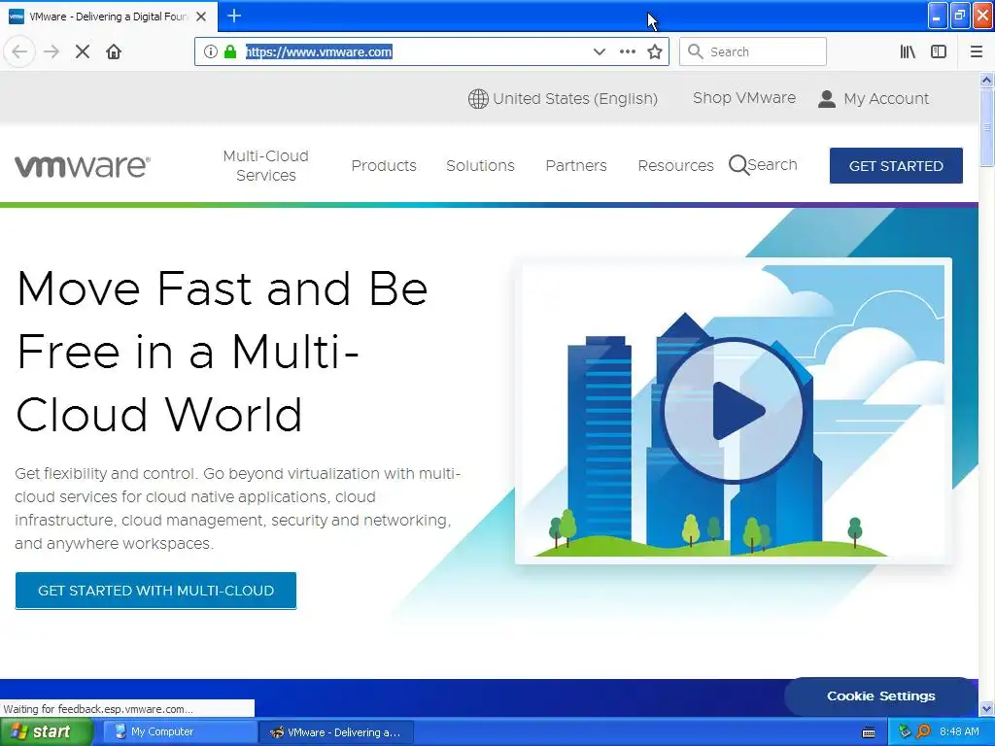
Task: Switch to My Computer taskbar item
Action: pyautogui.click(x=179, y=732)
